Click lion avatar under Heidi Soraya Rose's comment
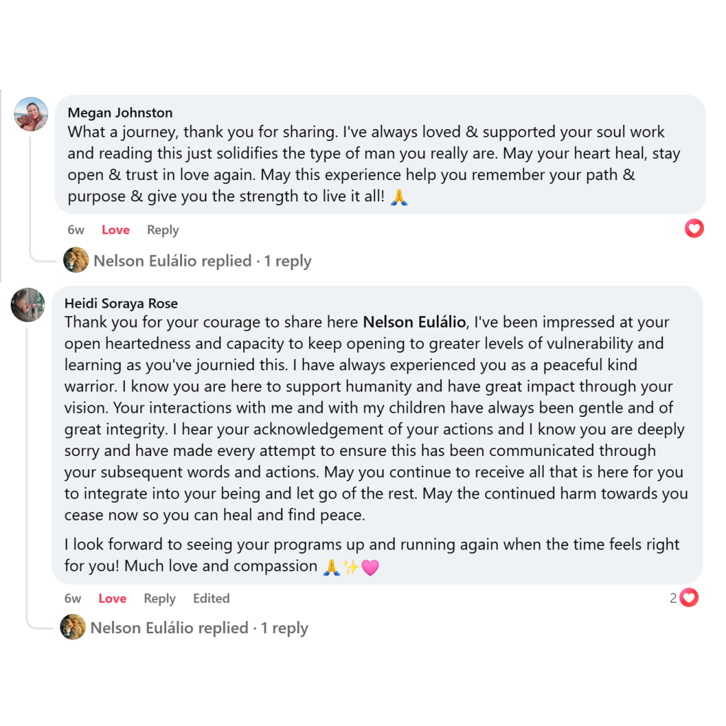 (73, 627)
